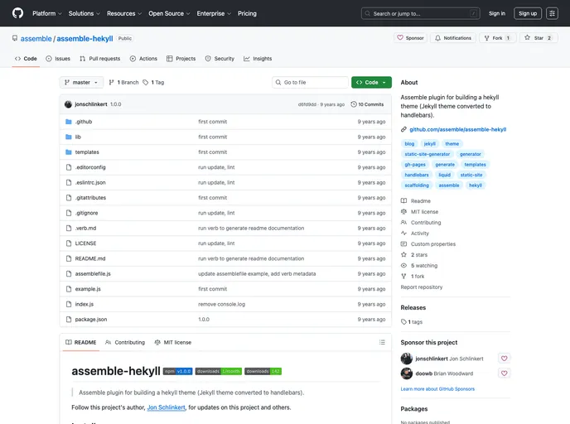Open the .verb.md file
Image resolution: width=570 pixels, height=424 pixels.
85,229
